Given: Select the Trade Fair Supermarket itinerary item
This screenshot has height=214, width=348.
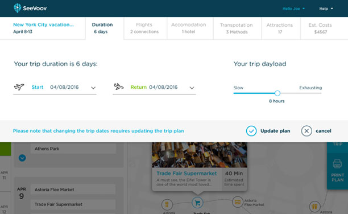Looking at the screenshot, I should pos(73,204).
